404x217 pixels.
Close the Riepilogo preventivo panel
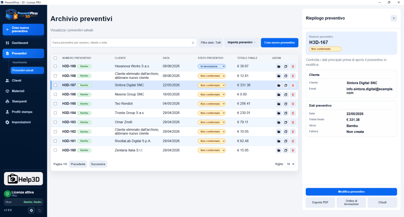point(394,18)
